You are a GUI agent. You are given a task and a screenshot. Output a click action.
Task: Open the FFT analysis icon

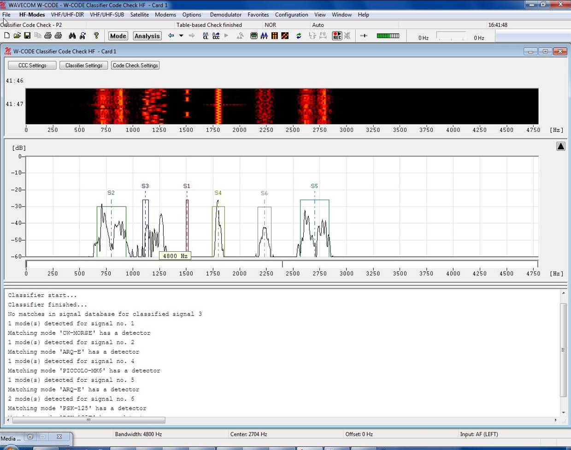pyautogui.click(x=264, y=36)
